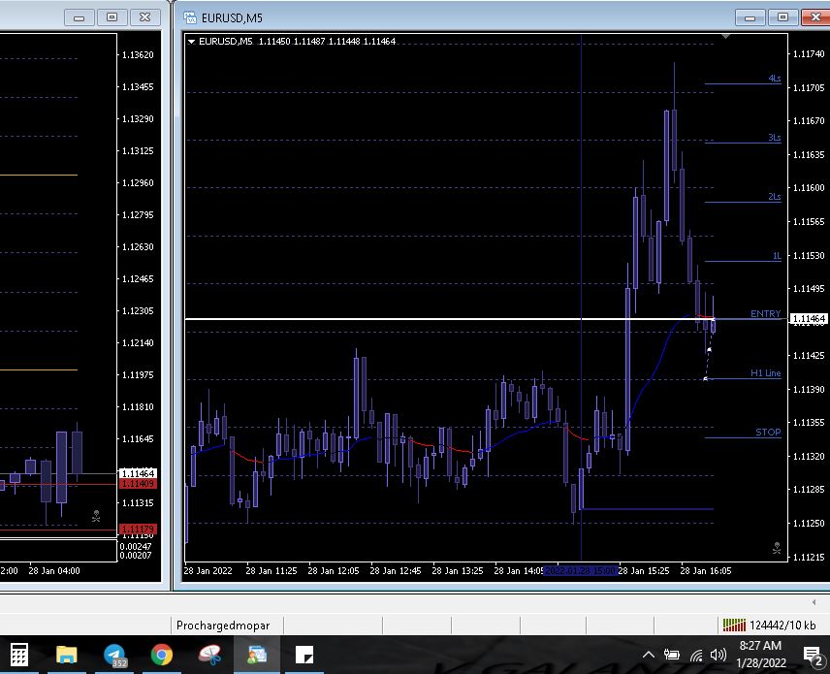Open battery status tray icon
830x674 pixels.
pos(672,655)
